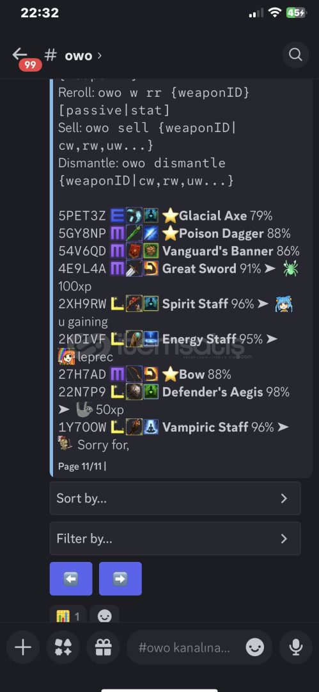
Task: Open the channel search magnifier
Action: (x=295, y=54)
